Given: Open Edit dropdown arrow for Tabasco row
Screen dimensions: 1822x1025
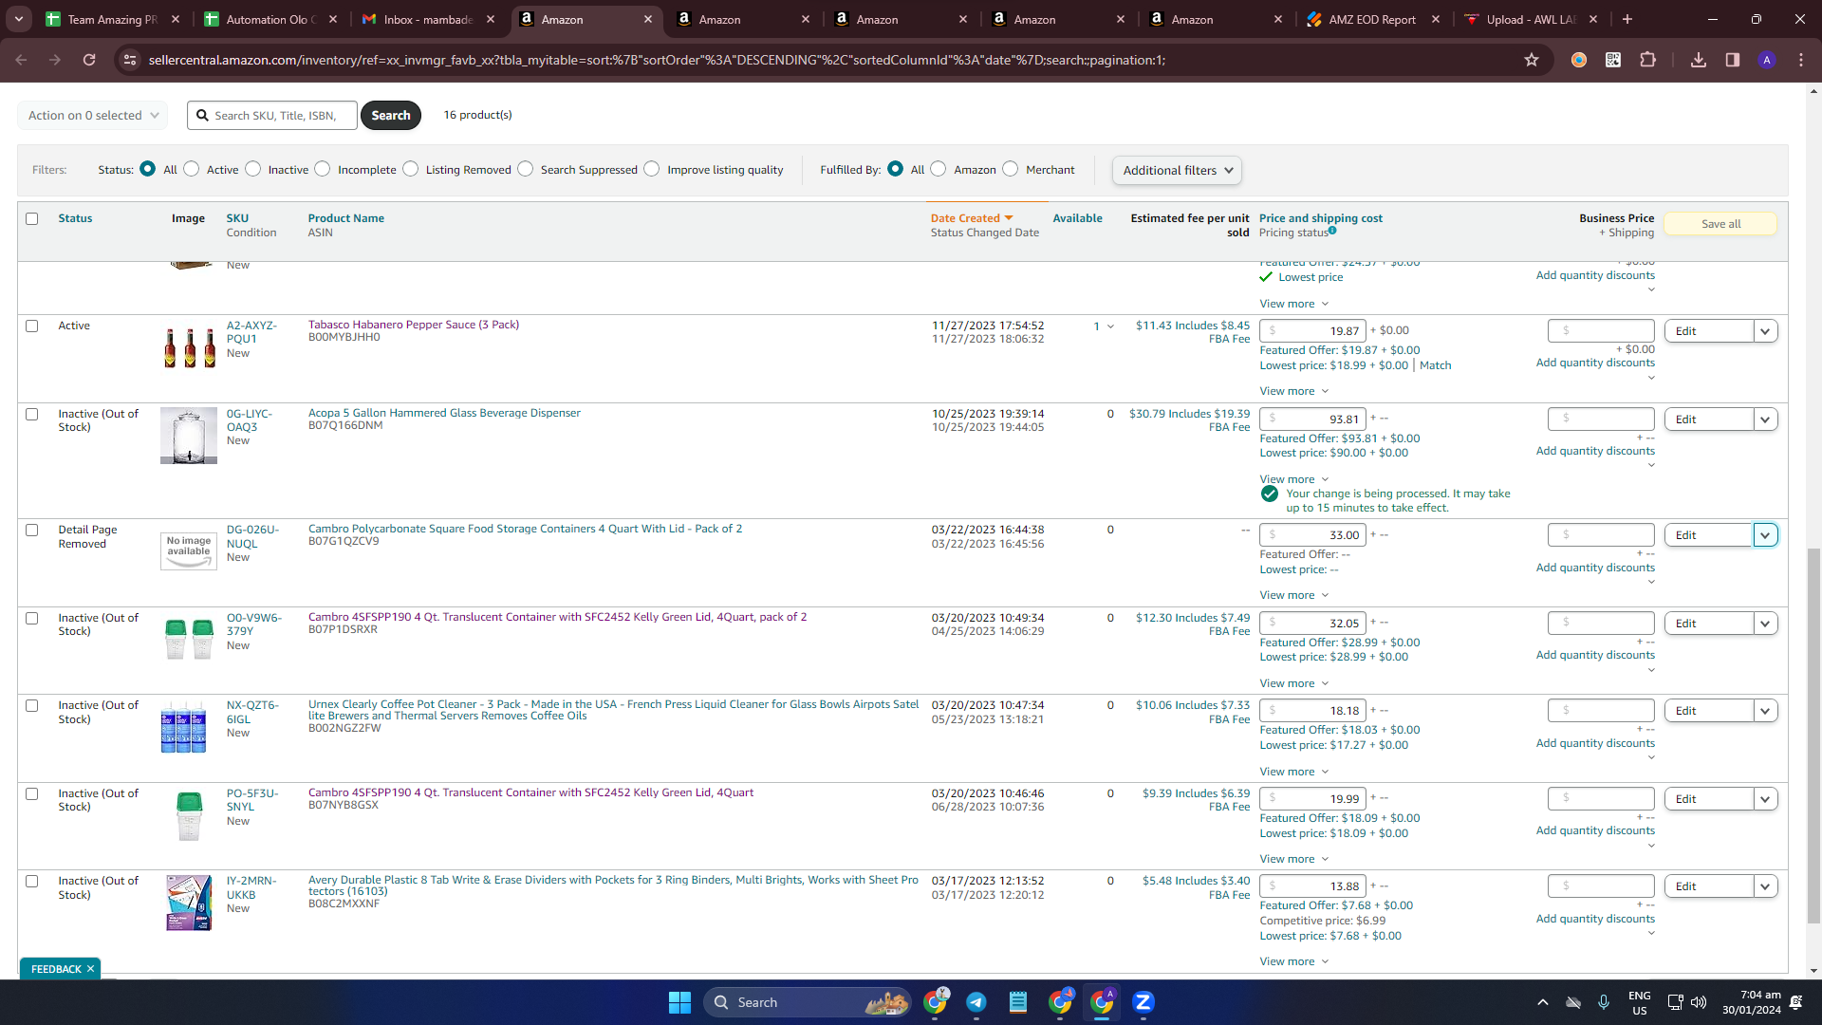Looking at the screenshot, I should [x=1765, y=331].
